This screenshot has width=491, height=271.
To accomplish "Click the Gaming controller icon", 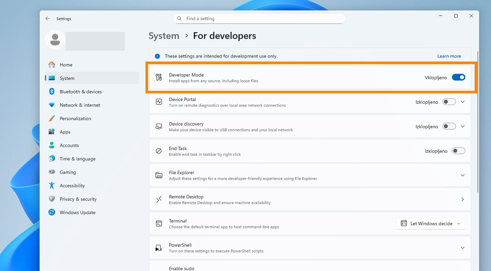I will 52,172.
